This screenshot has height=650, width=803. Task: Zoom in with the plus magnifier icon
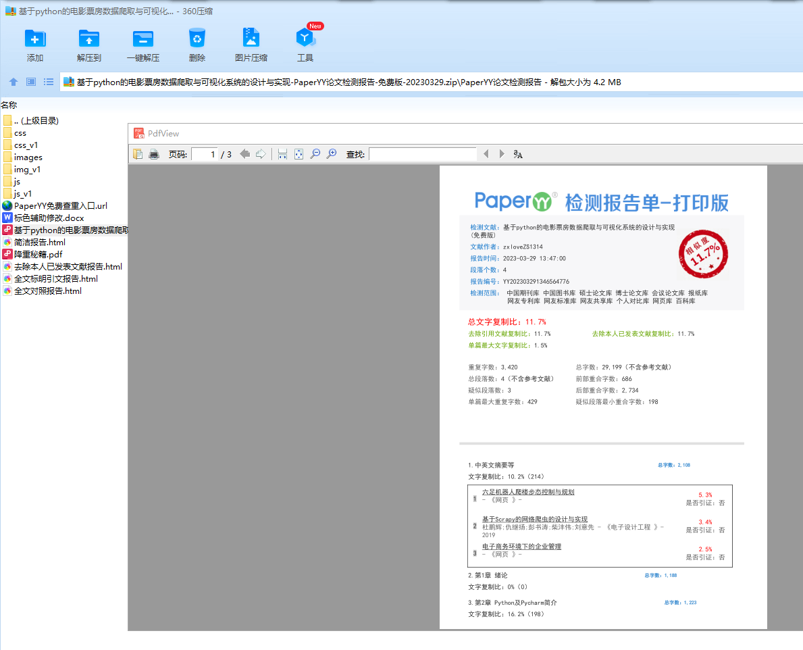tap(332, 153)
